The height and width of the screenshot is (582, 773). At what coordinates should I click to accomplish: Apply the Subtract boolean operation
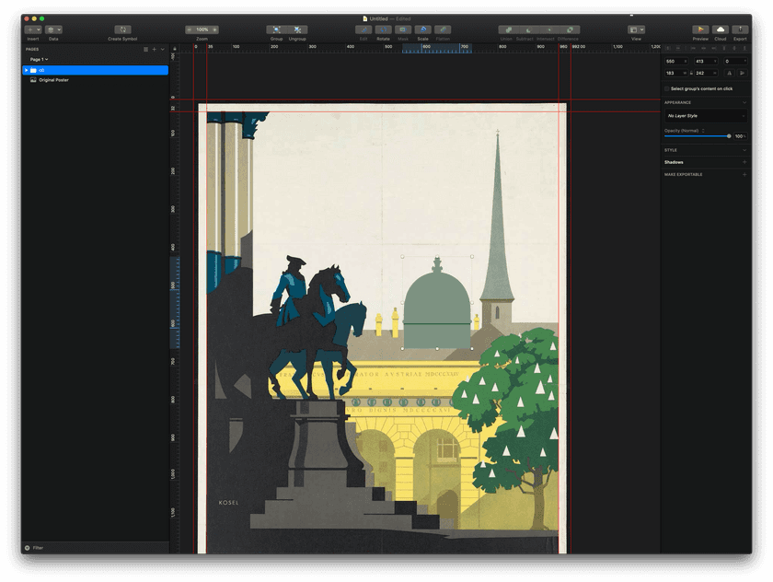(528, 29)
